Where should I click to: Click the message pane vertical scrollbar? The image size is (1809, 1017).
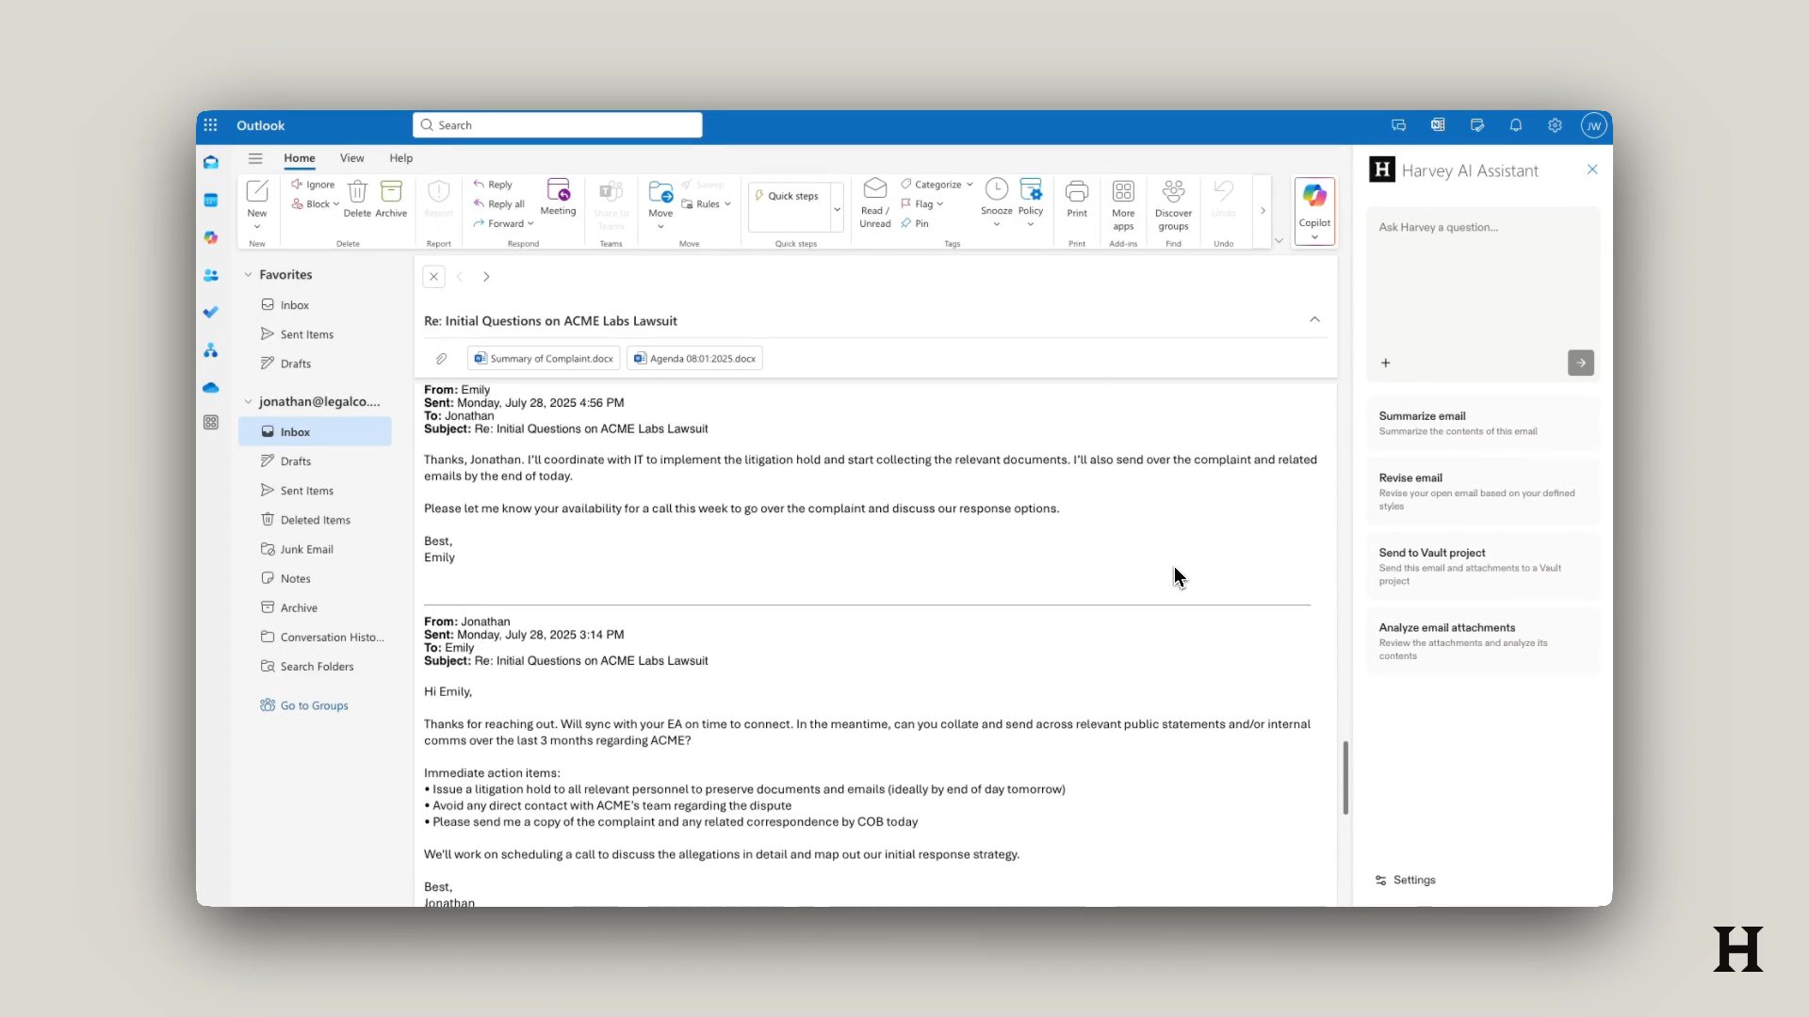coord(1345,778)
